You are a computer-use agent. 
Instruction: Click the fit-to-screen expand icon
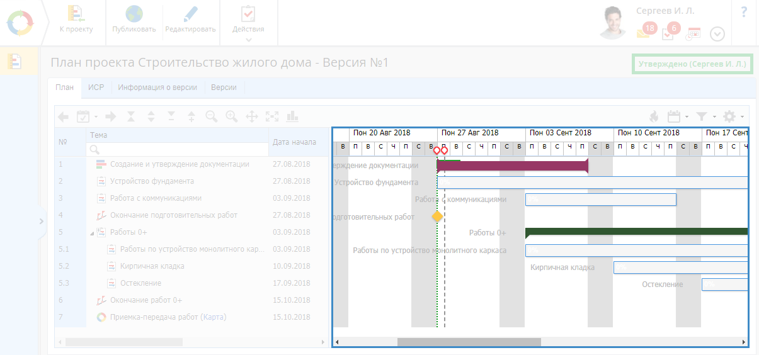(272, 116)
